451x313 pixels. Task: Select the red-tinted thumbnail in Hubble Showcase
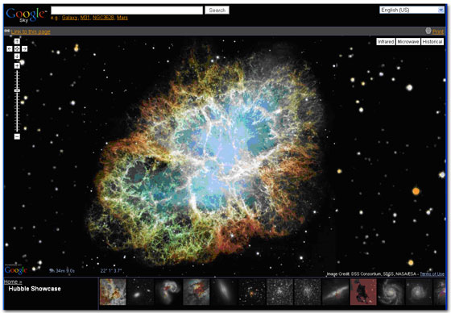(363, 292)
